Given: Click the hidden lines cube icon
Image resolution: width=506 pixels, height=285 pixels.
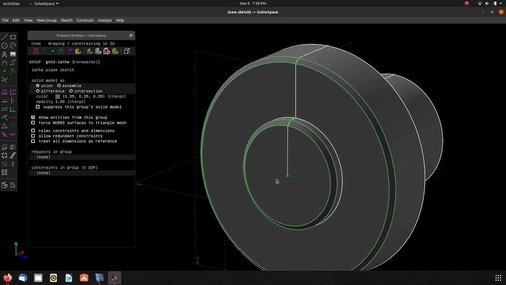Looking at the screenshot, I should (x=126, y=51).
